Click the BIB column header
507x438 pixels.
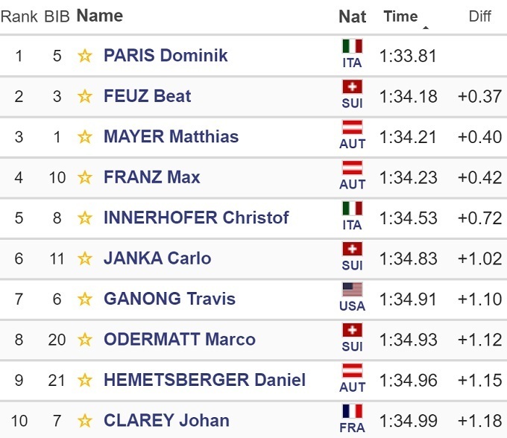(x=57, y=16)
